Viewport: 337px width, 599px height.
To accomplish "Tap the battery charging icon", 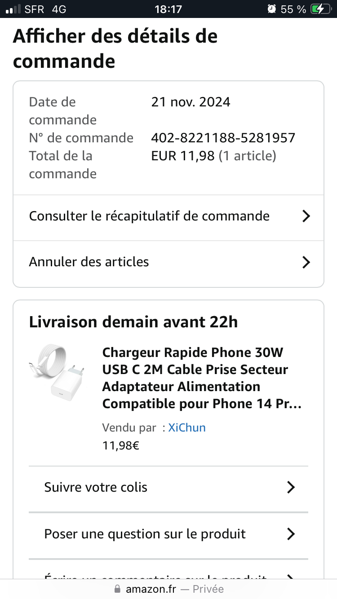I will pos(321,9).
